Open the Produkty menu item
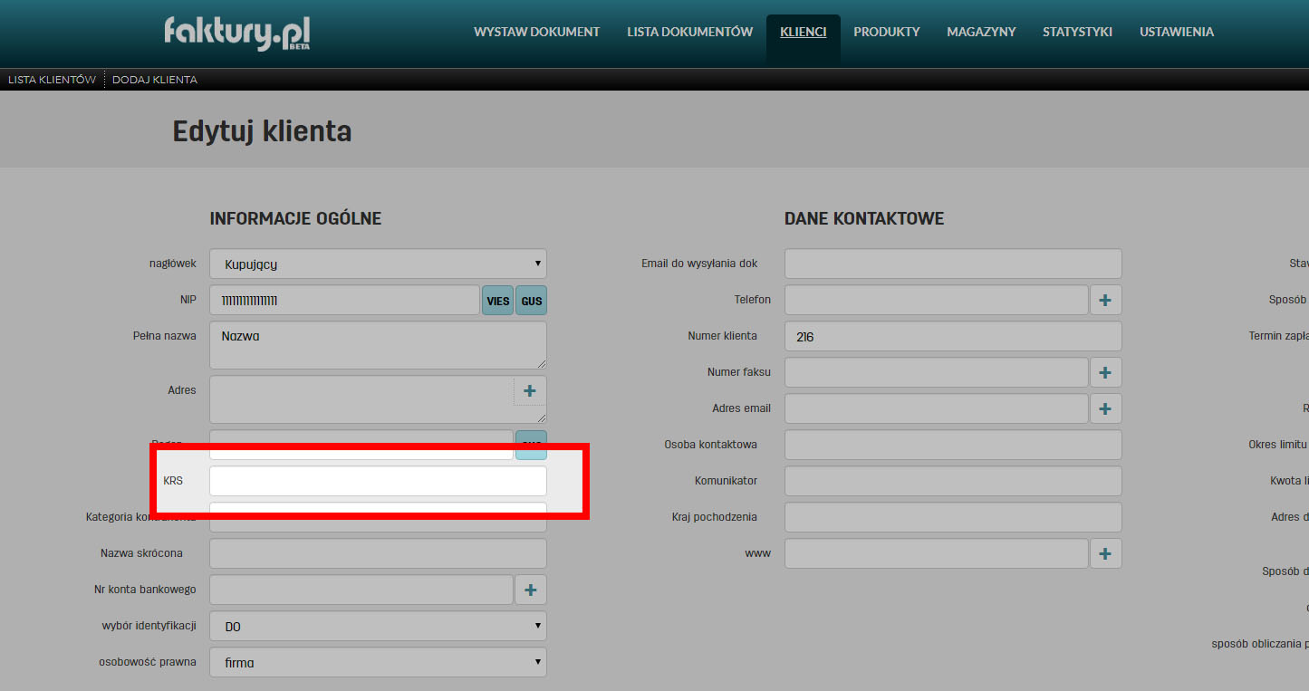The height and width of the screenshot is (691, 1309). (886, 32)
